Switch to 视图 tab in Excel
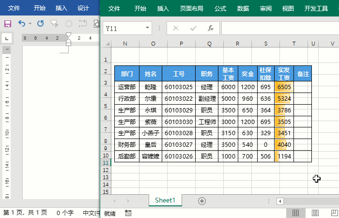Viewport: 339px width, 218px height. [x=288, y=8]
